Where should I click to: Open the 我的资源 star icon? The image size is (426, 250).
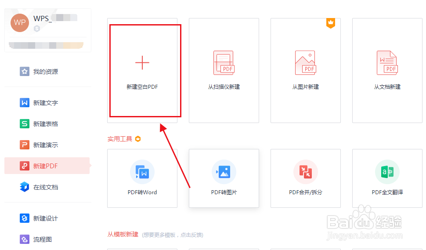pos(25,72)
